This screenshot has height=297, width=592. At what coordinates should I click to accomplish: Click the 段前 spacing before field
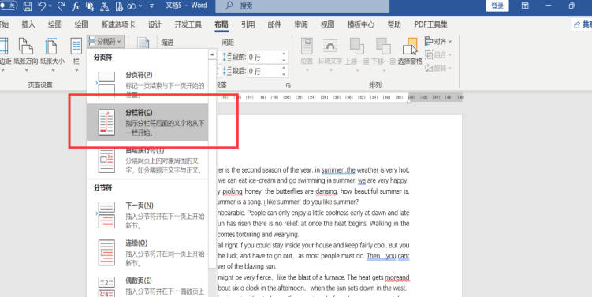[264, 57]
